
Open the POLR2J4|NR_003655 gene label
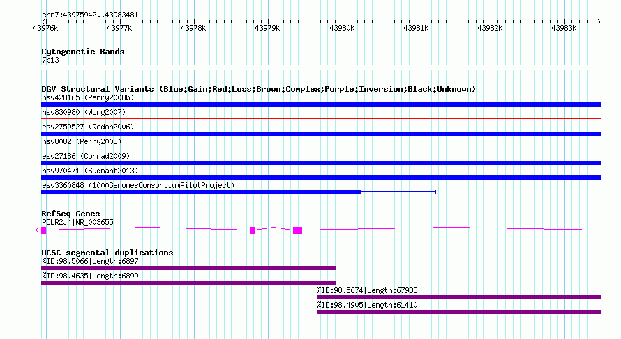[77, 223]
